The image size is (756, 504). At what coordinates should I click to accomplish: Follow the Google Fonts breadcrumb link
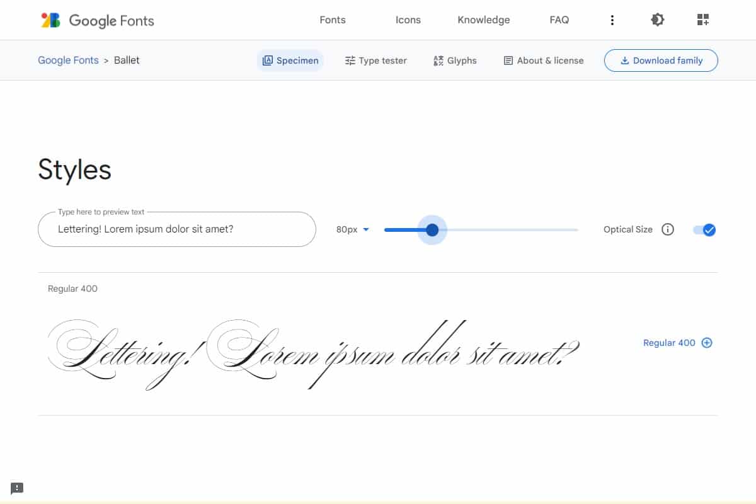[68, 60]
